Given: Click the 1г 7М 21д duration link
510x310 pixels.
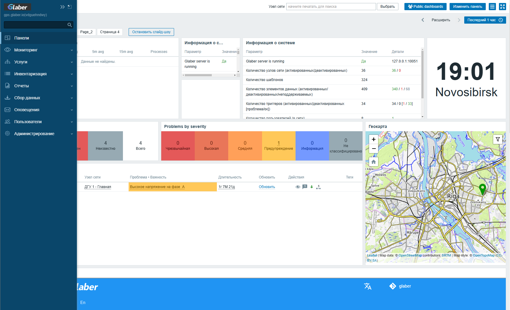Looking at the screenshot, I should 227,187.
